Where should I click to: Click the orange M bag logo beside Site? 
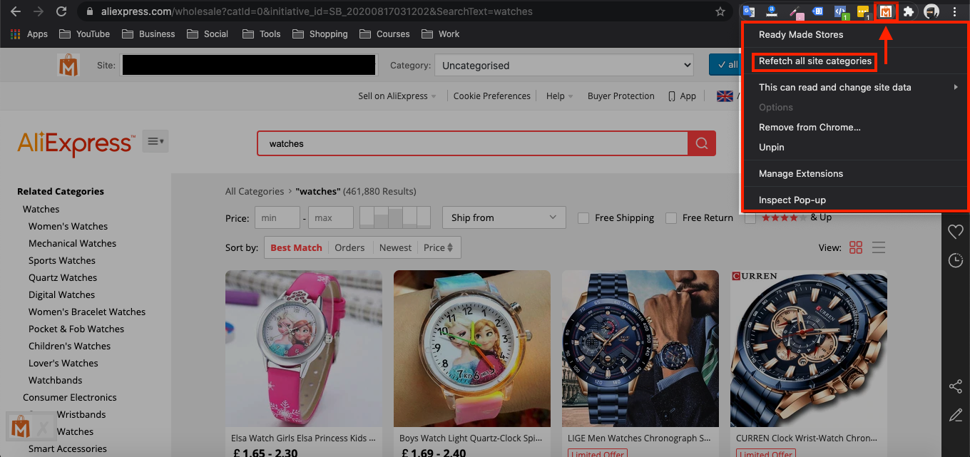[x=68, y=66]
